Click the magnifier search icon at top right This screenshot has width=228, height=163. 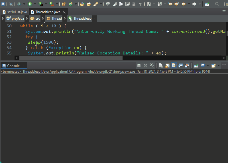217,4
